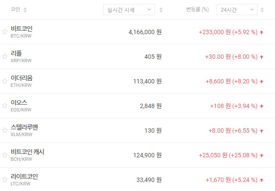Open 비트코인 캐시 coin page
275x191 pixels.
coord(28,152)
